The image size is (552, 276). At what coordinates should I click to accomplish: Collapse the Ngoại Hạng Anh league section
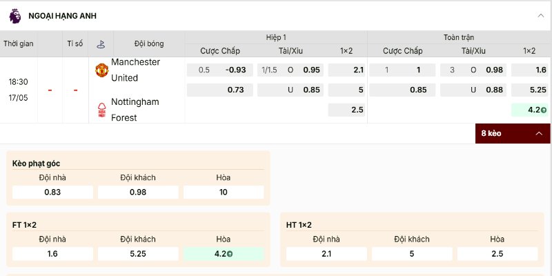click(x=541, y=15)
